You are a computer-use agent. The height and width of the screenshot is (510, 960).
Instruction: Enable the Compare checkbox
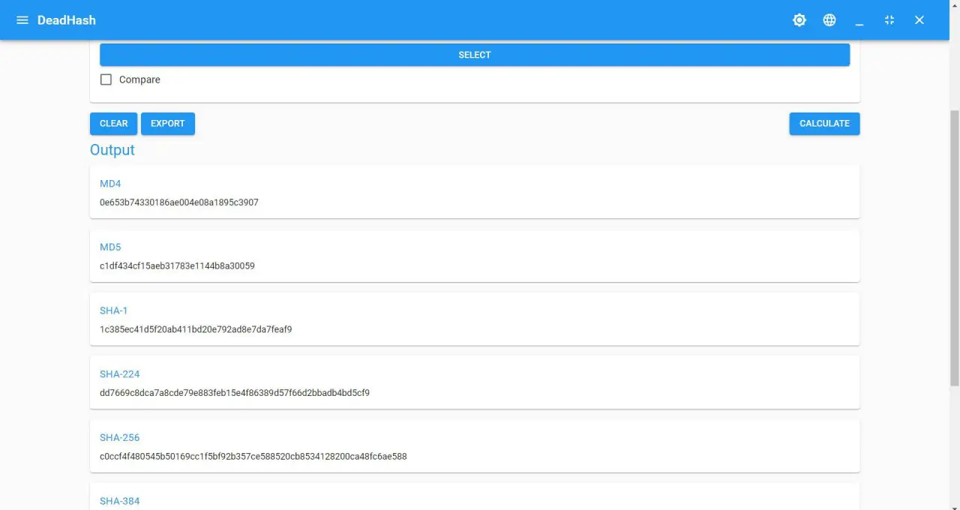pyautogui.click(x=106, y=79)
